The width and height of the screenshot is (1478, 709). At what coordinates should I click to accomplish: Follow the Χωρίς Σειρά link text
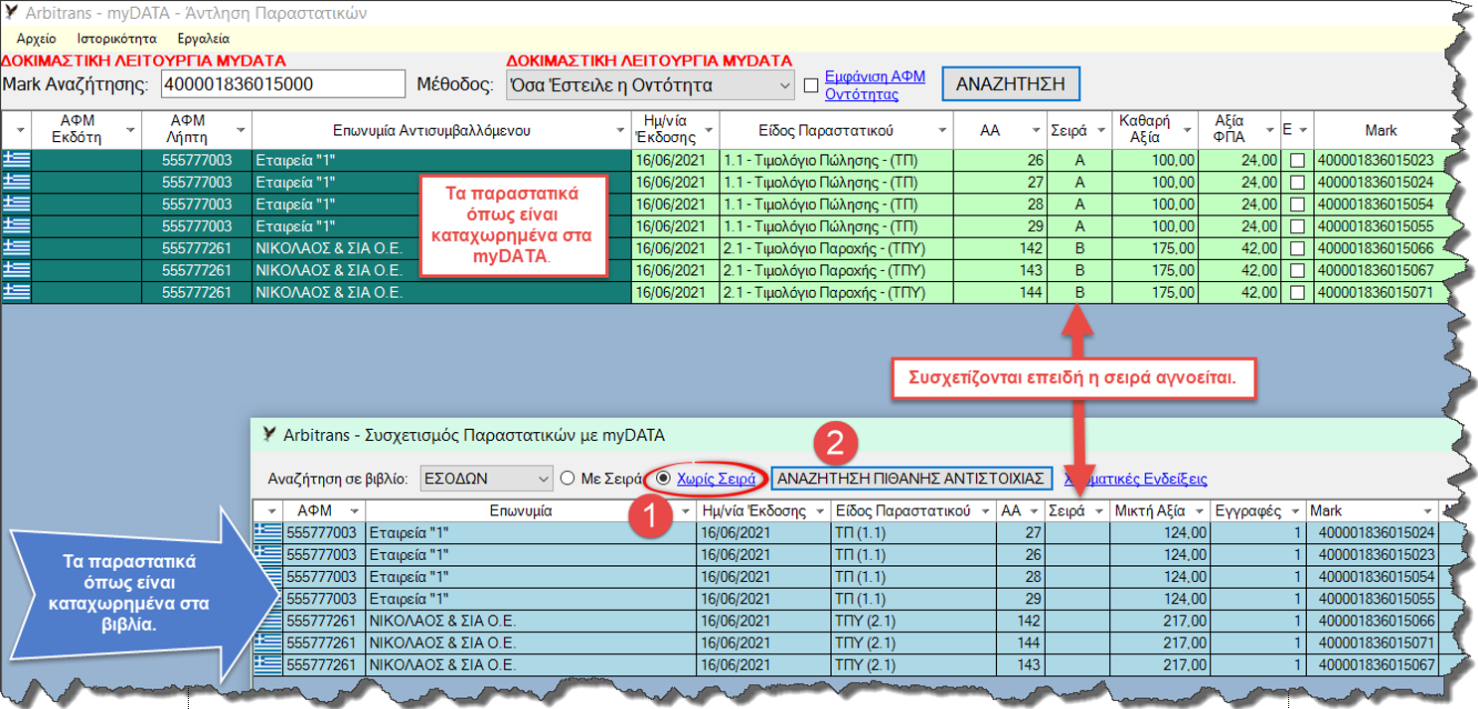click(716, 479)
